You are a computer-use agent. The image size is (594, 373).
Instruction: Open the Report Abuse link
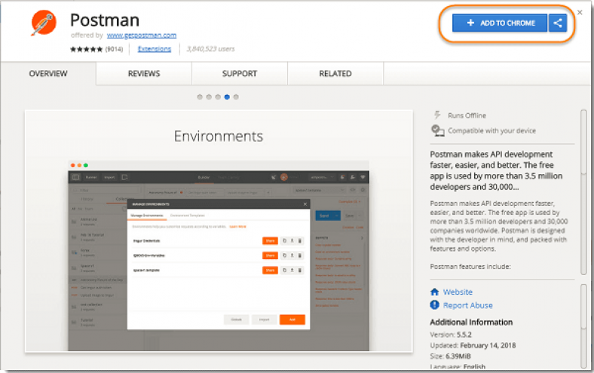468,305
